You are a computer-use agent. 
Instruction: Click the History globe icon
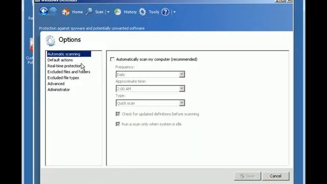118,12
